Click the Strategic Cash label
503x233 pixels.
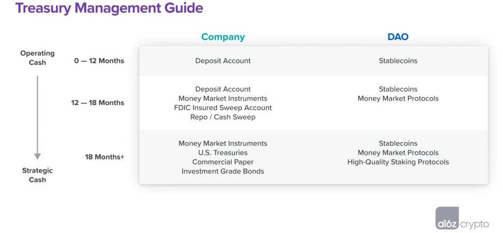click(37, 175)
